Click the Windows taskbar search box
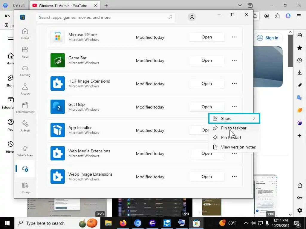This screenshot has height=229, width=306. (58, 223)
